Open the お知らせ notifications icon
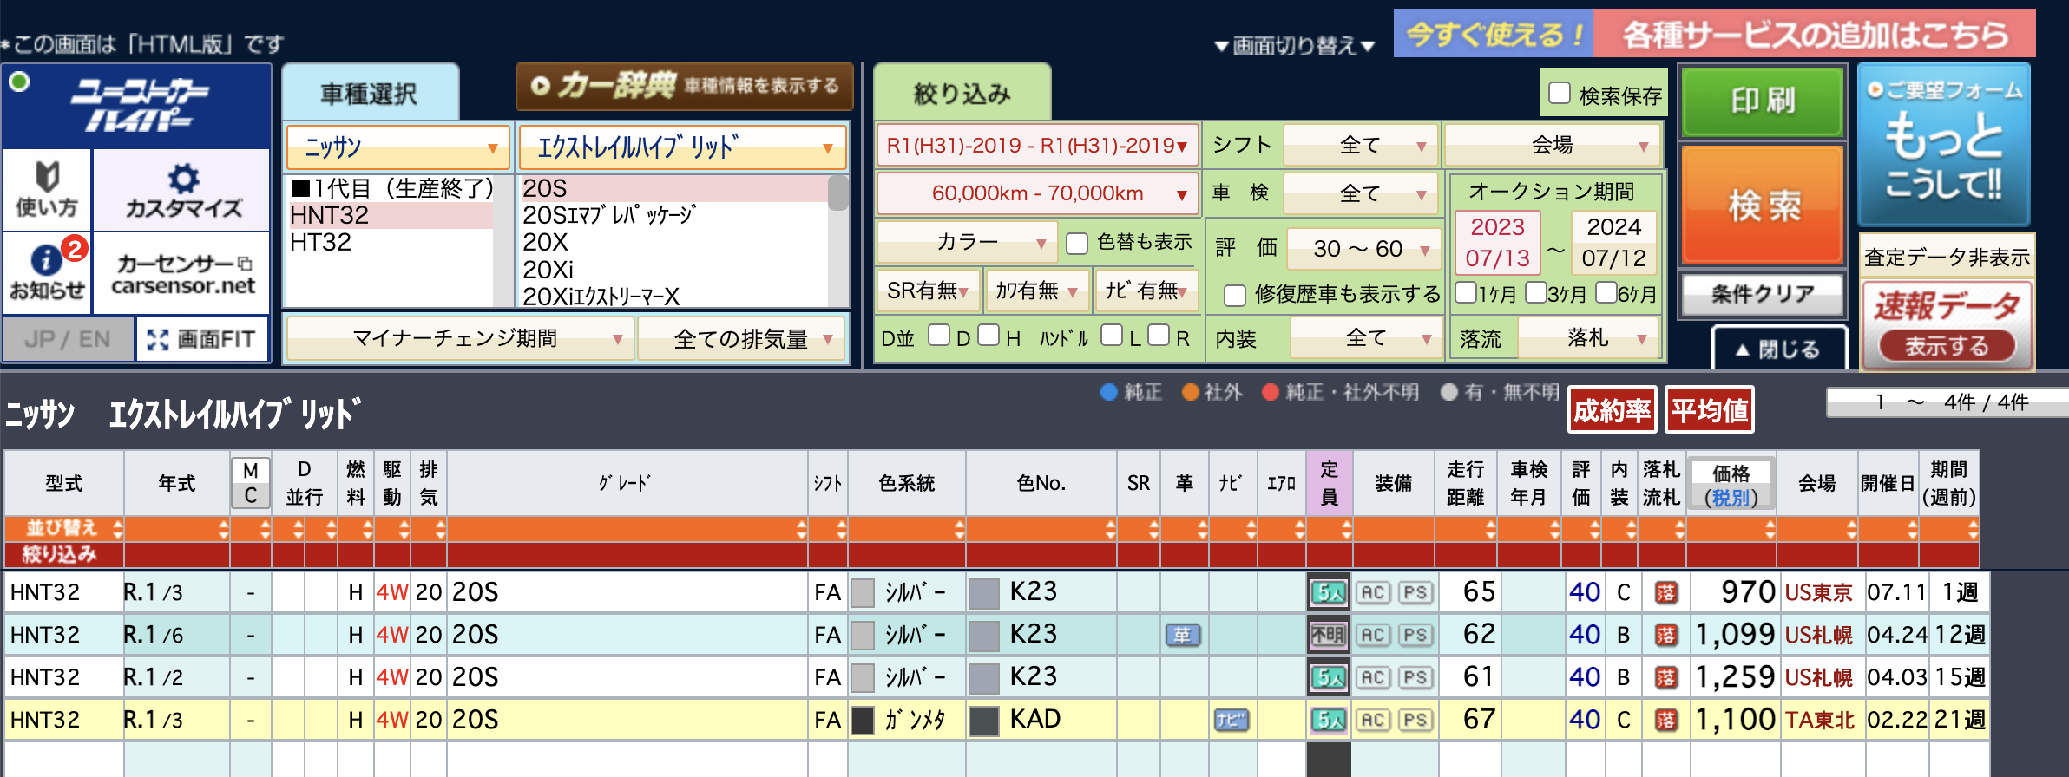The image size is (2069, 777). pyautogui.click(x=47, y=271)
